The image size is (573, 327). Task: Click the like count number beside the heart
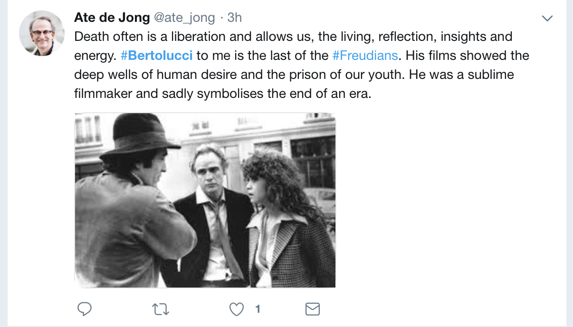258,309
